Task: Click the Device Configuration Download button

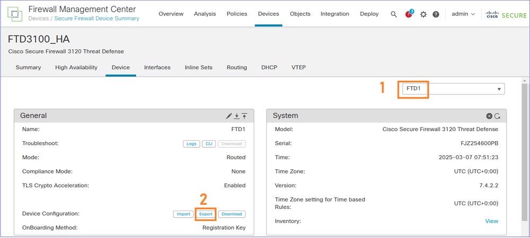Action: (x=231, y=214)
